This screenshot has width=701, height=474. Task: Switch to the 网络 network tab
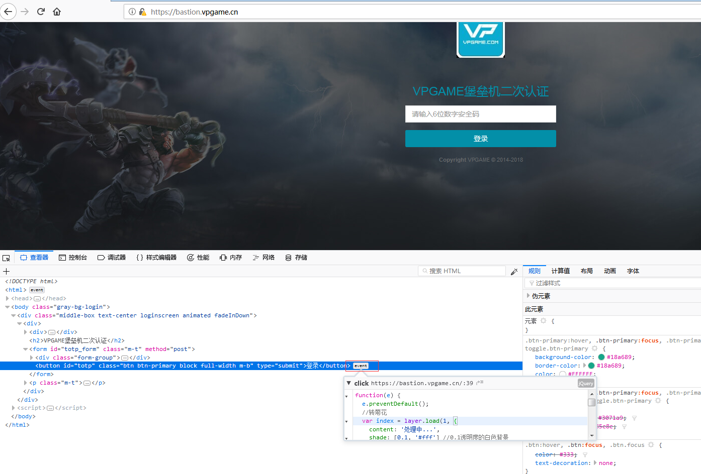coord(264,258)
